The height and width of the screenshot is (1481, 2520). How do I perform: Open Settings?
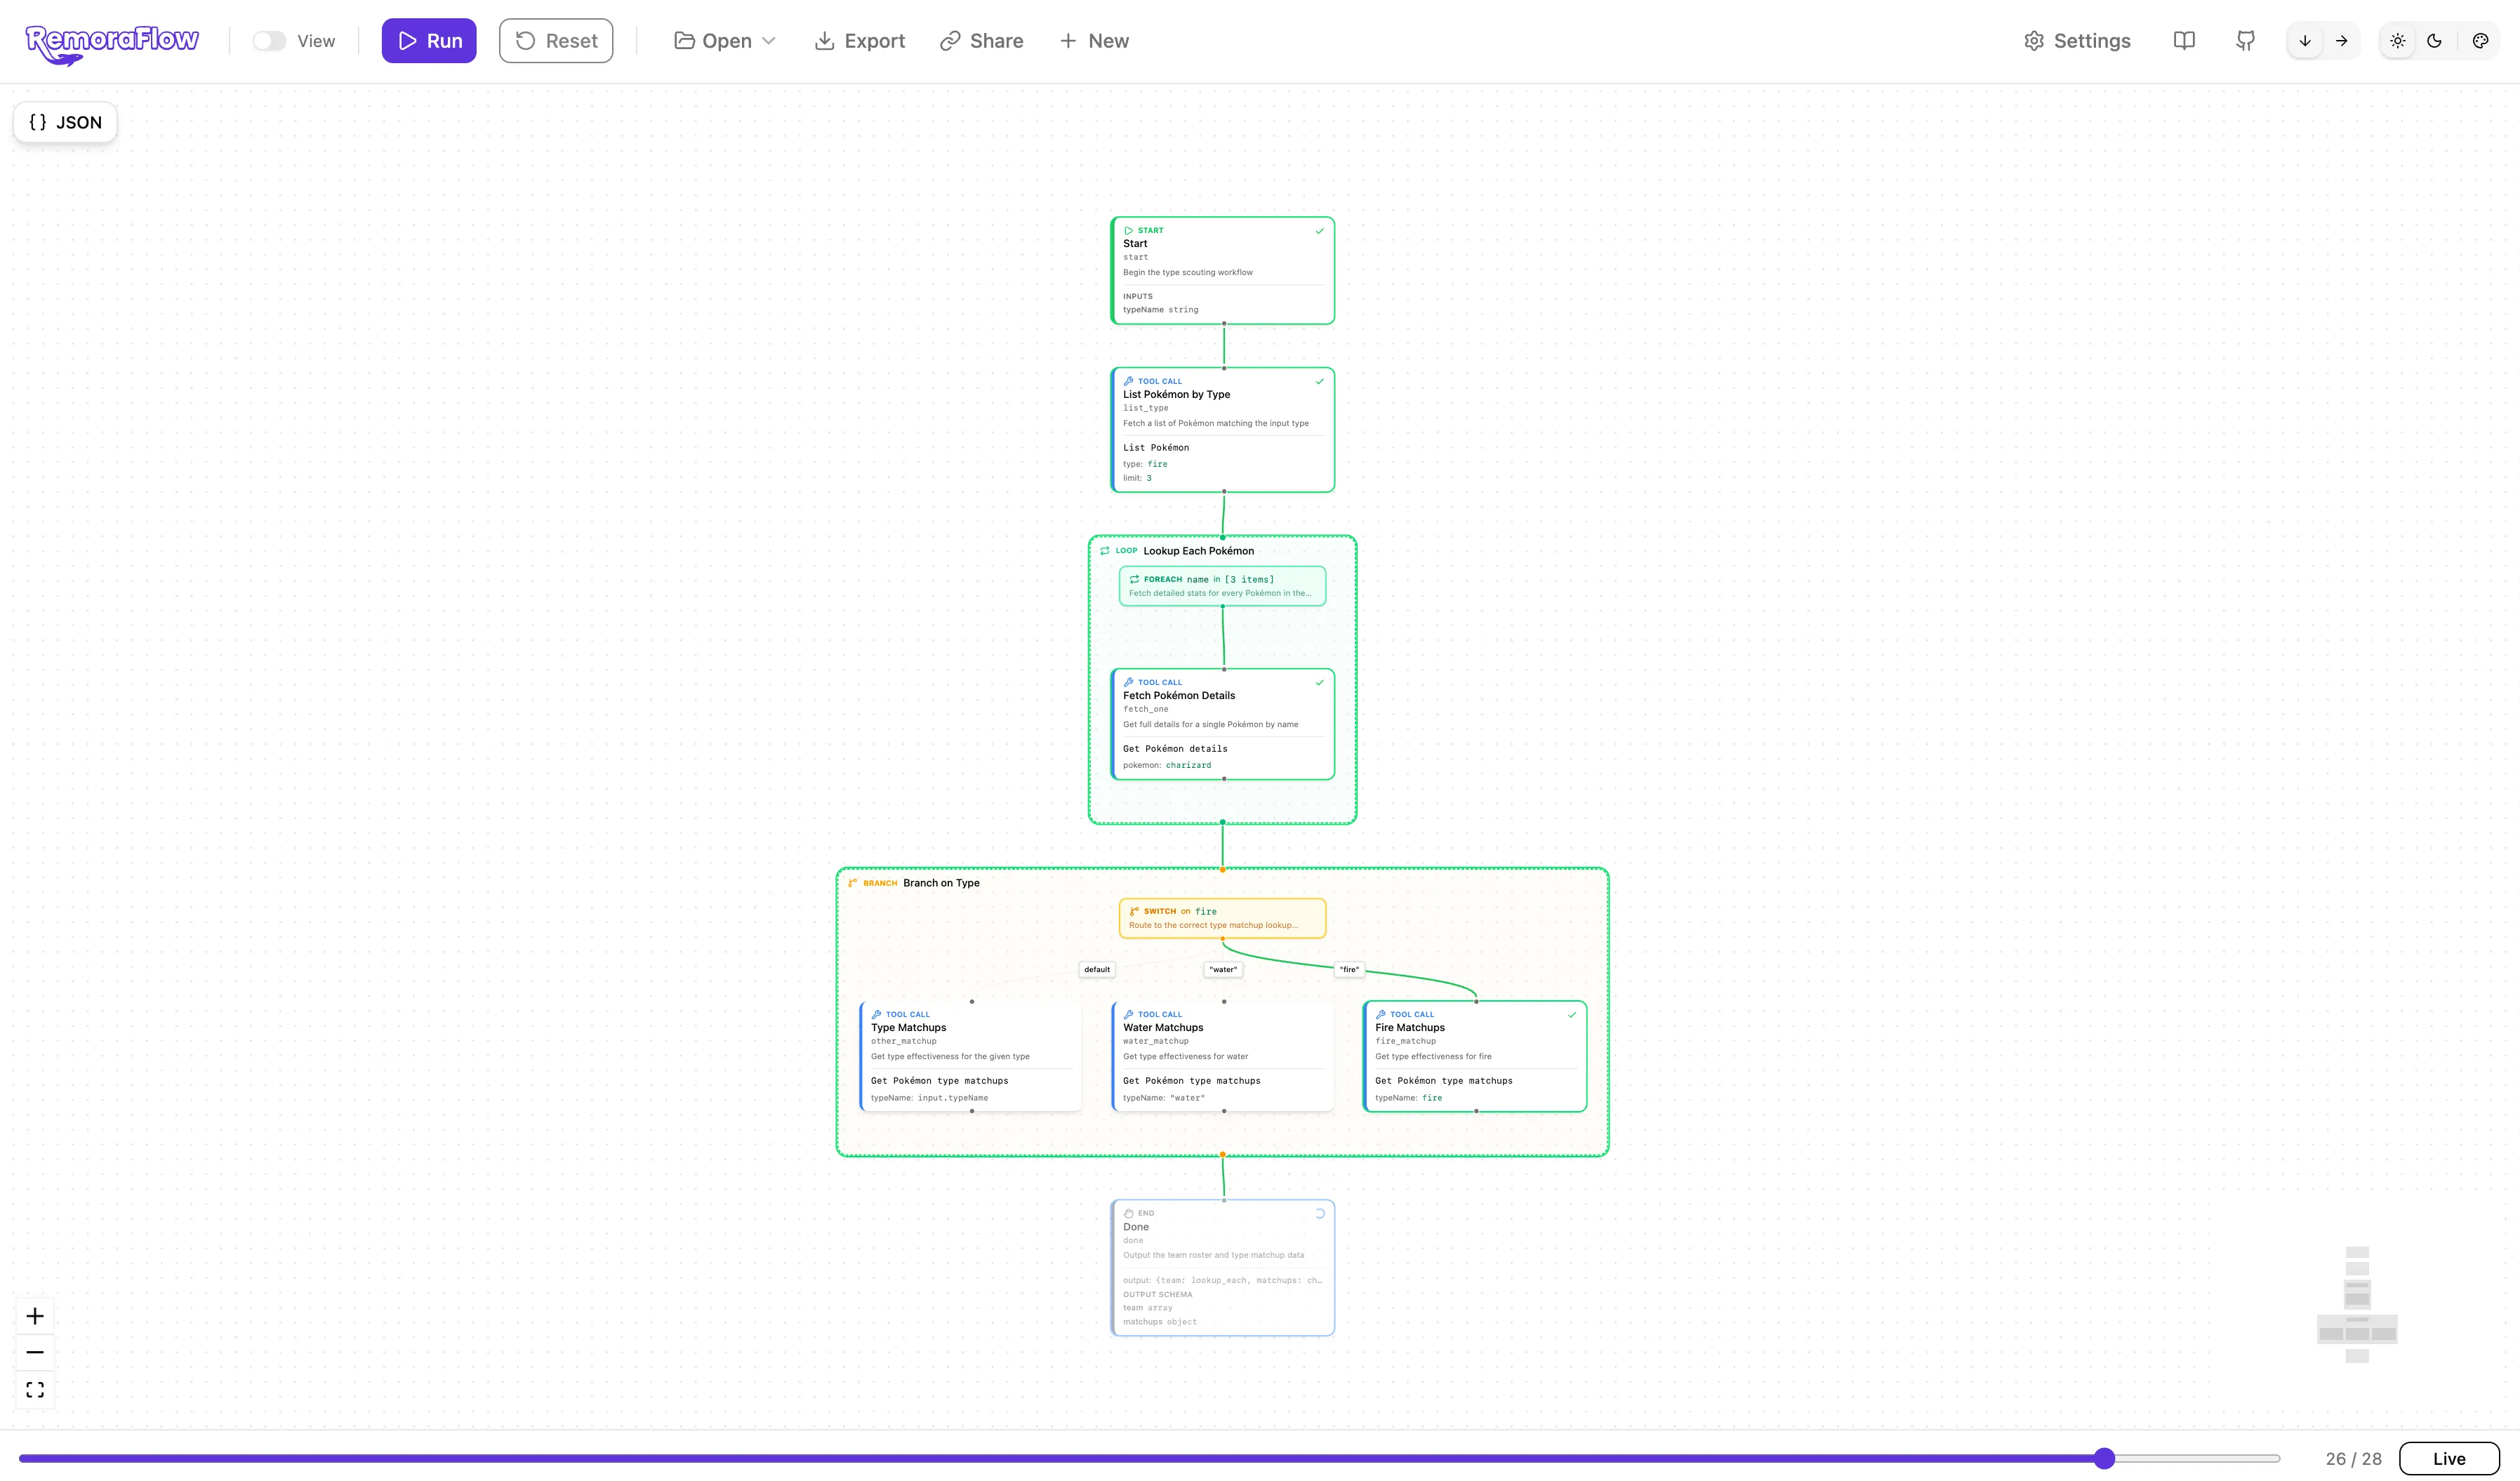click(2077, 41)
